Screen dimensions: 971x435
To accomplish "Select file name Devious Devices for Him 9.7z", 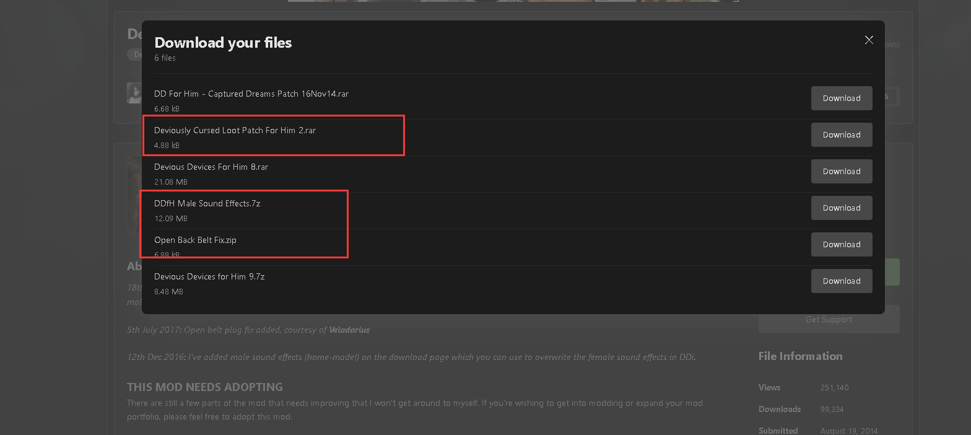I will 209,276.
